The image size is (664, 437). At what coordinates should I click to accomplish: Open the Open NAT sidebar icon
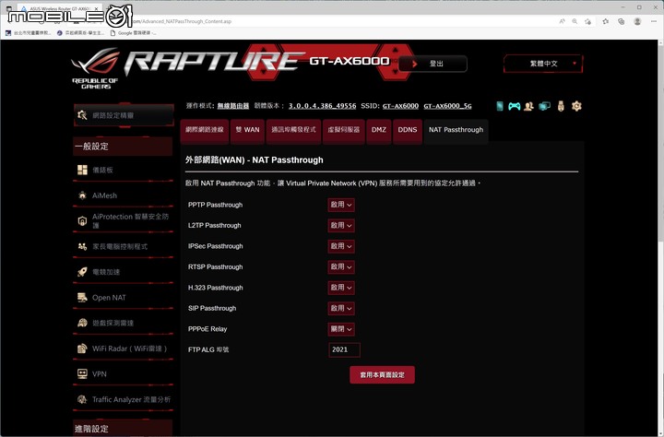82,297
